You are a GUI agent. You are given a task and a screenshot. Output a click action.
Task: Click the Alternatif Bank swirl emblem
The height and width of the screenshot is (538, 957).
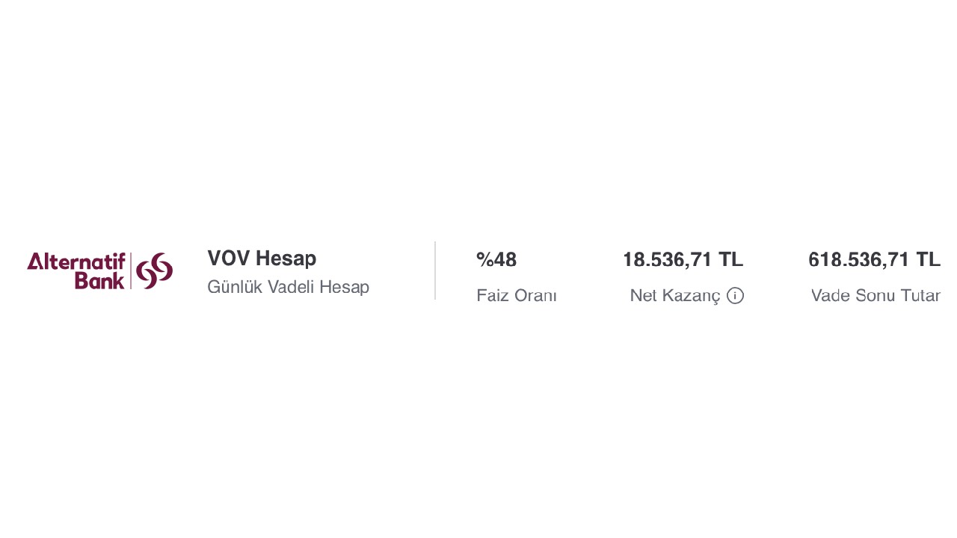coord(155,270)
